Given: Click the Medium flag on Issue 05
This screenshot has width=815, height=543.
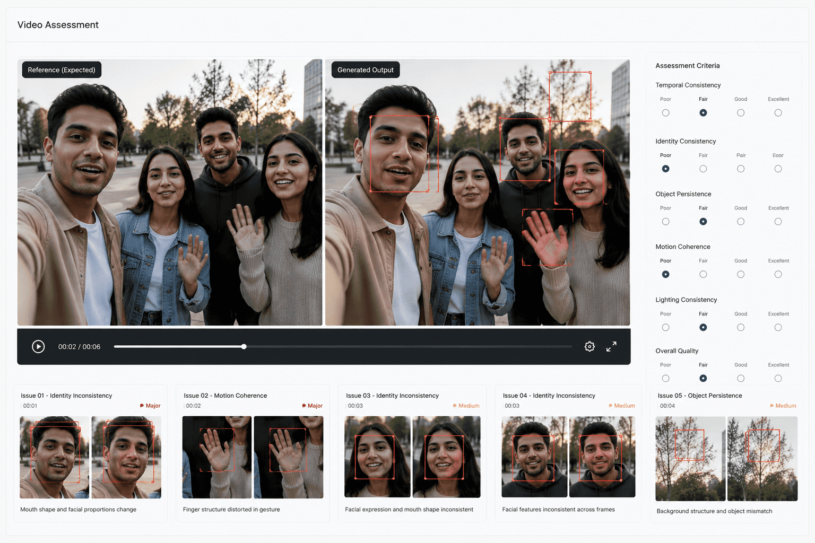Looking at the screenshot, I should [783, 406].
